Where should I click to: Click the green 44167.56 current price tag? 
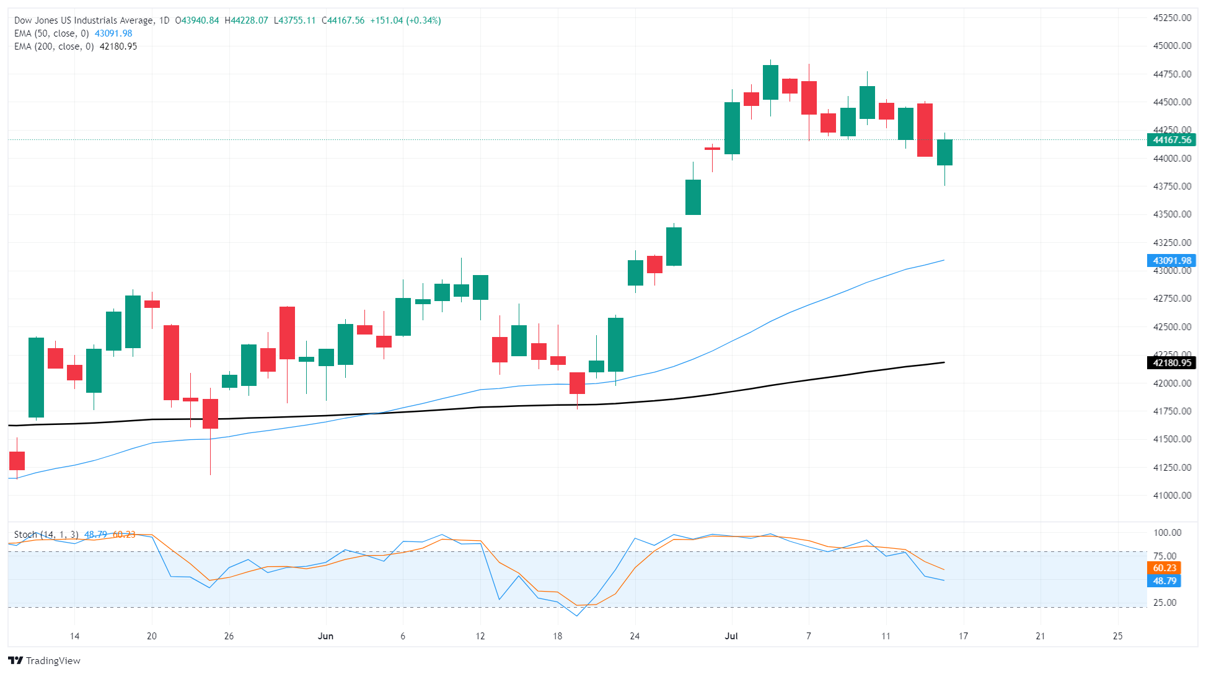point(1173,140)
